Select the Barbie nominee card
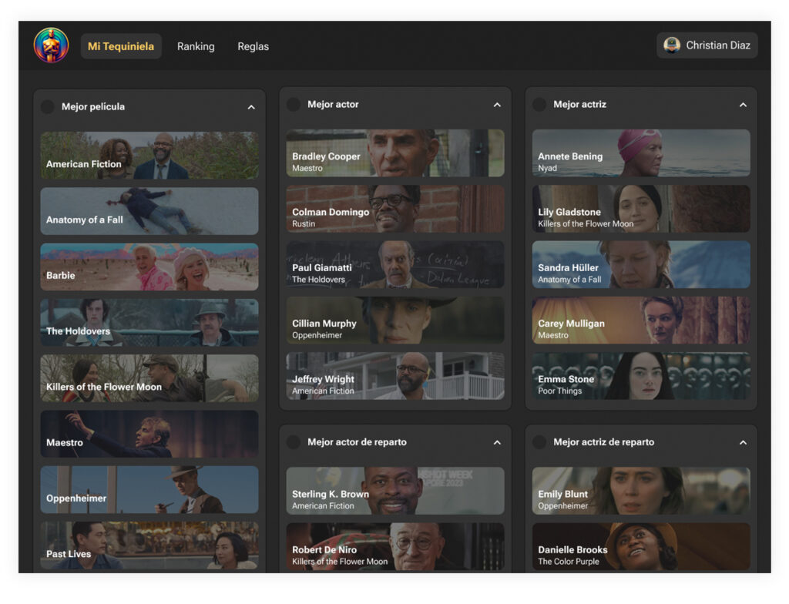The height and width of the screenshot is (604, 789). click(x=149, y=267)
